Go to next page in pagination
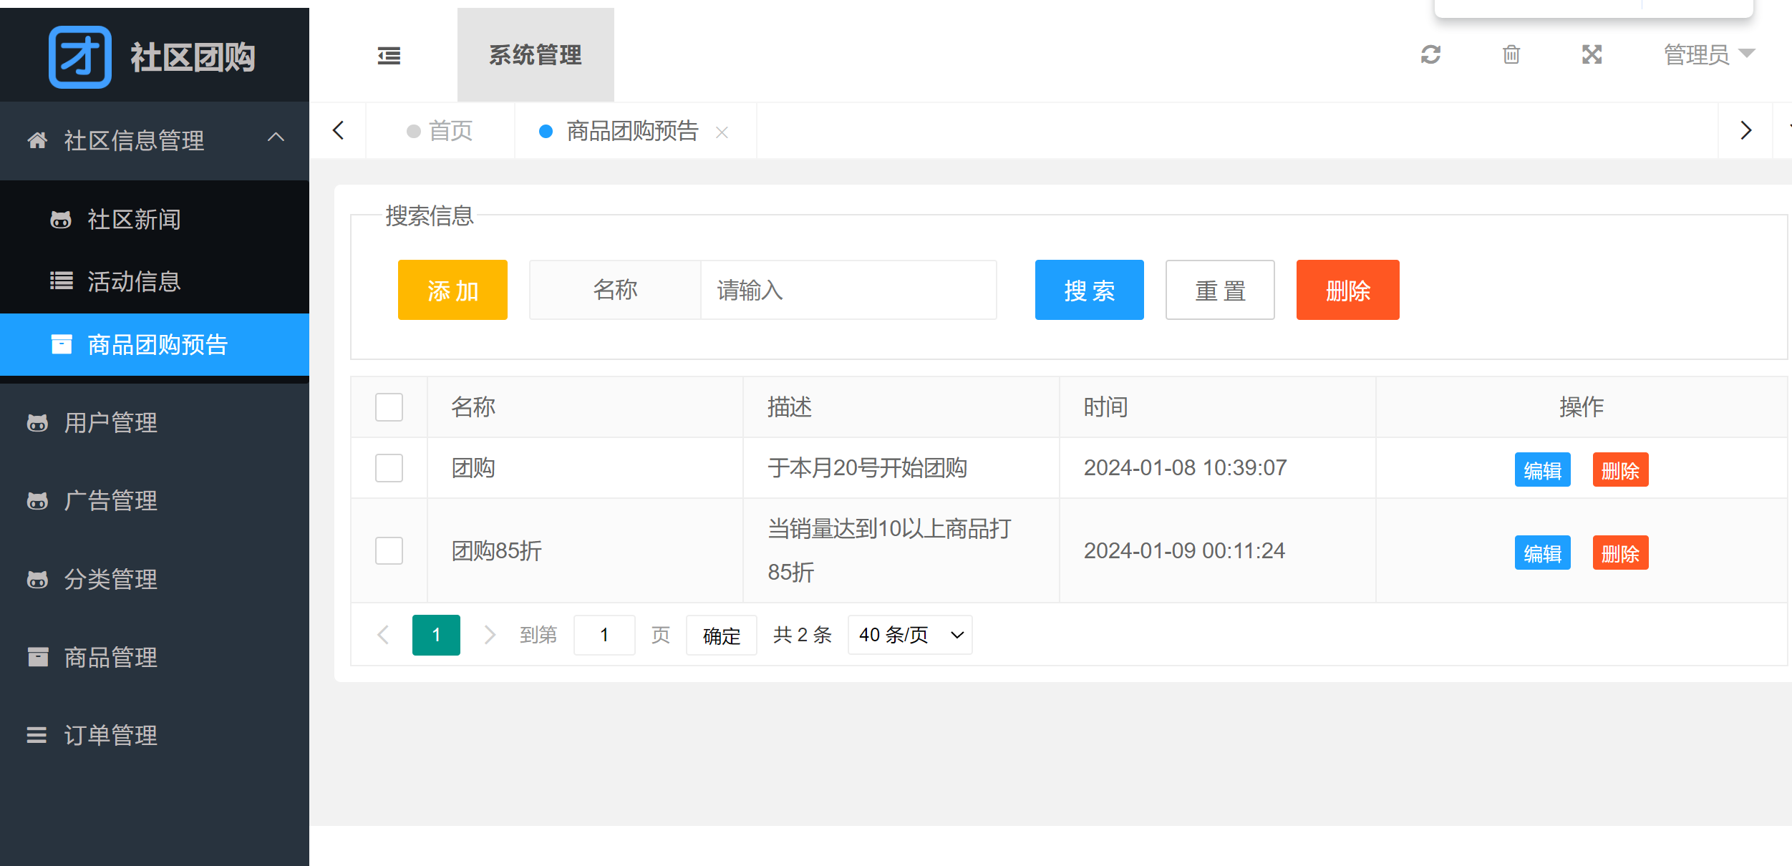Image resolution: width=1792 pixels, height=866 pixels. point(490,635)
